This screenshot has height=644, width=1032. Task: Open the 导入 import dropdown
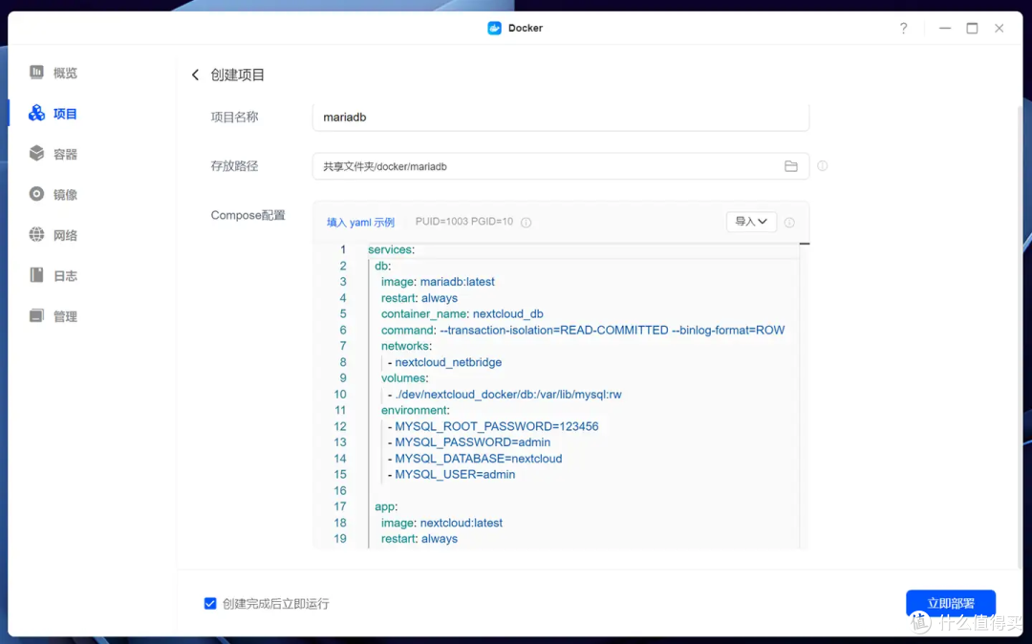pos(751,222)
